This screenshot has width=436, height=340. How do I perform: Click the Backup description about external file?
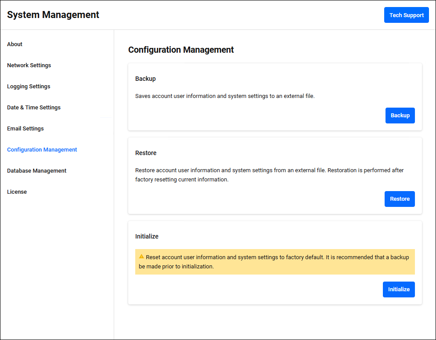[225, 96]
